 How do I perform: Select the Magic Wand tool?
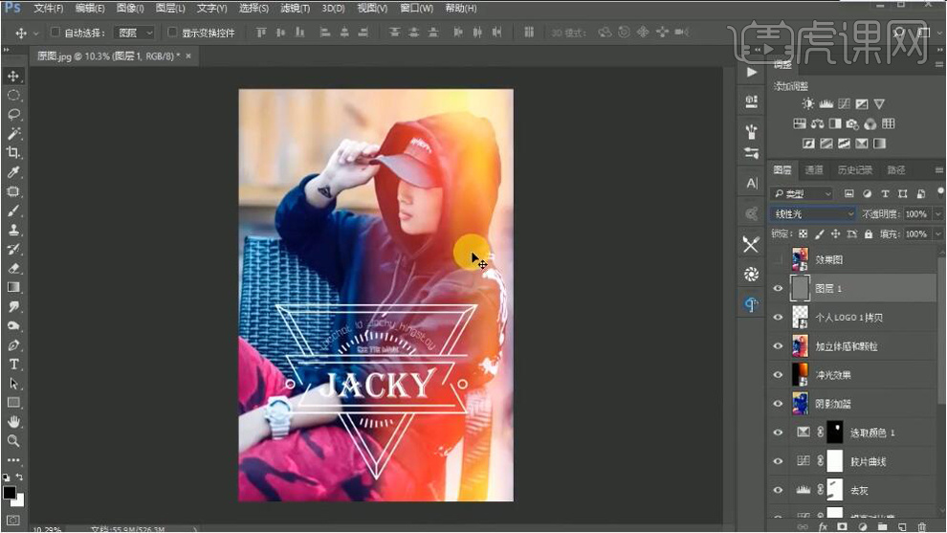tap(13, 134)
